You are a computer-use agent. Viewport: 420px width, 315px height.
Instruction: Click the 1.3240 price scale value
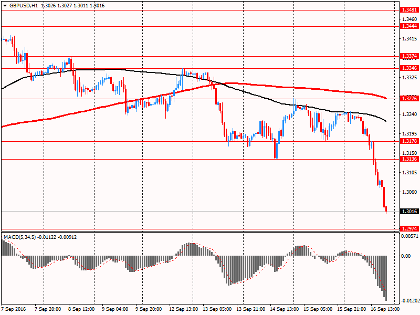(x=409, y=114)
